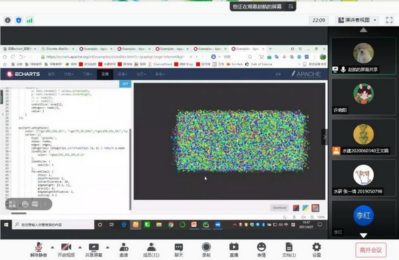Start recording with 录制 icon
The width and height of the screenshot is (399, 260).
206,250
